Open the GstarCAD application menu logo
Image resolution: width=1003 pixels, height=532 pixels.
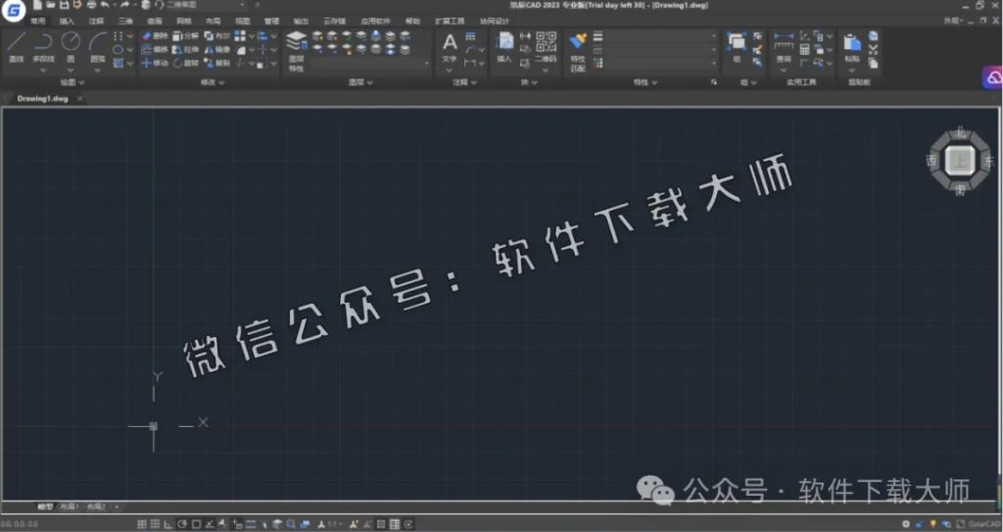(x=14, y=10)
